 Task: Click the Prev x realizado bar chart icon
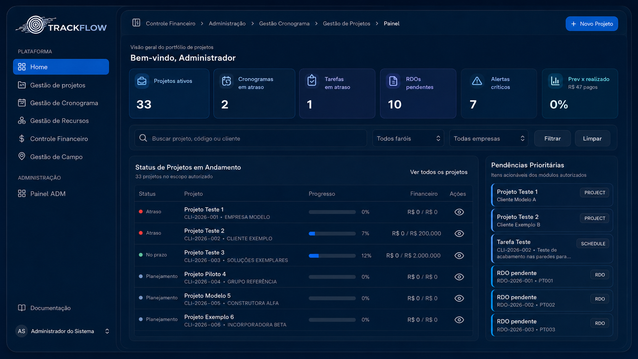coord(556,81)
